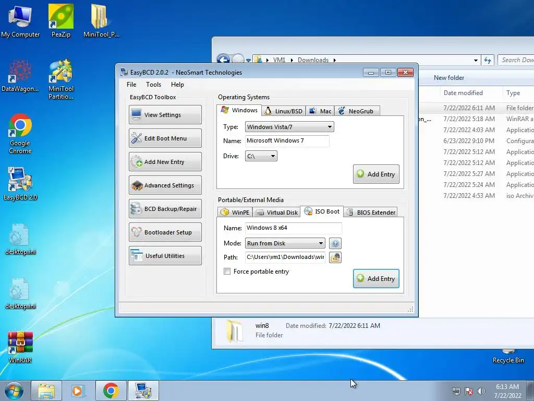This screenshot has height=401, width=534.
Task: Expand the VM1 breadcrumb arrow
Action: (292, 60)
